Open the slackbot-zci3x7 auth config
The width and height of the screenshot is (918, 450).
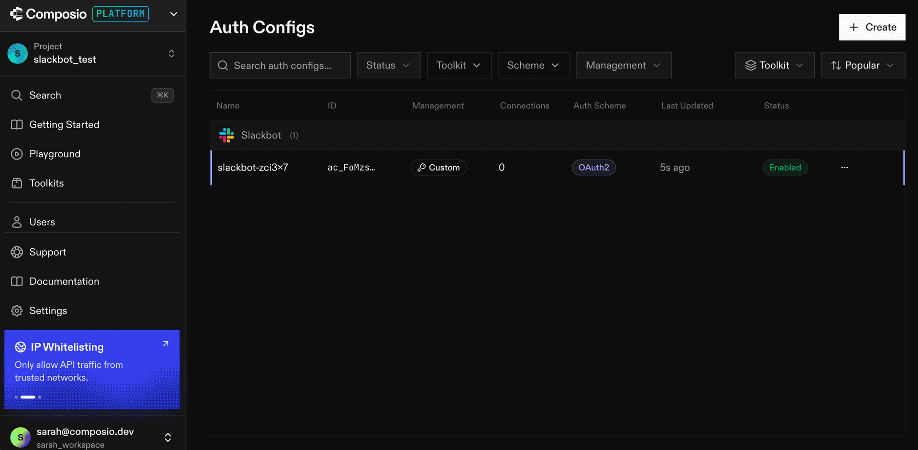(253, 168)
